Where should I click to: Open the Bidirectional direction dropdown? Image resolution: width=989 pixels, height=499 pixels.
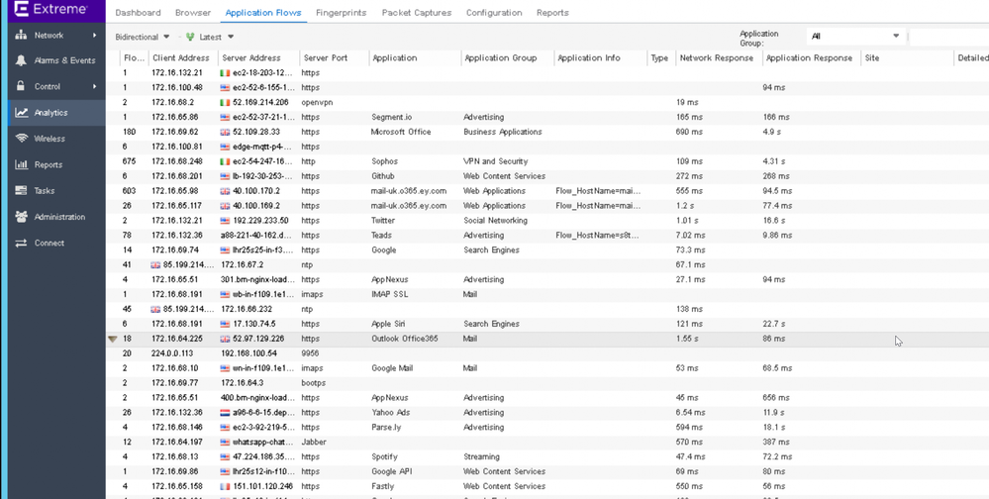click(143, 38)
